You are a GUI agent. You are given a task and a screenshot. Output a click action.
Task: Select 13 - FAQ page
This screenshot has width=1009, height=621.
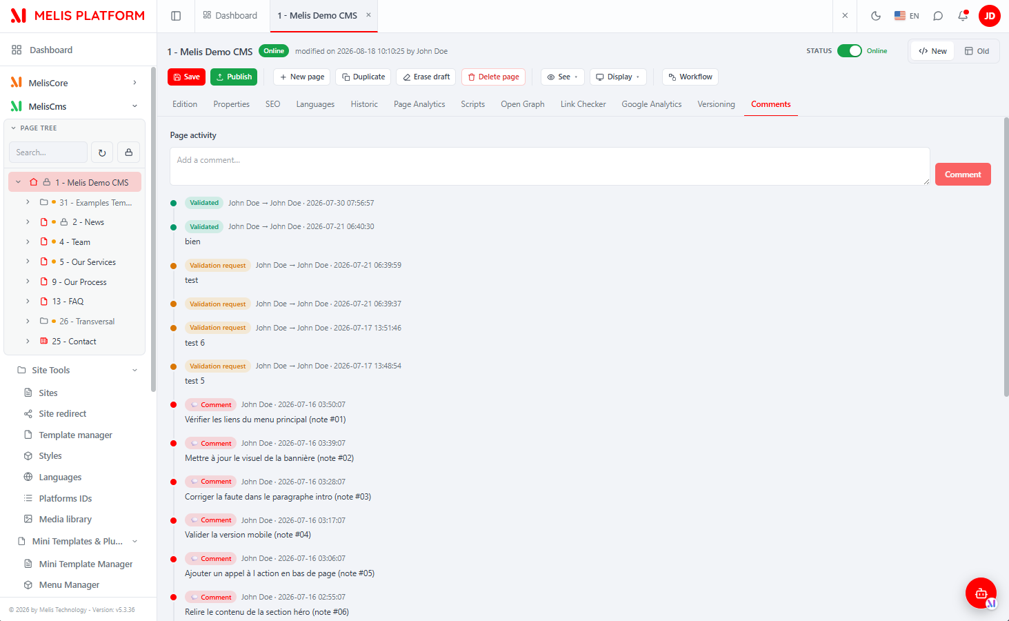(68, 302)
